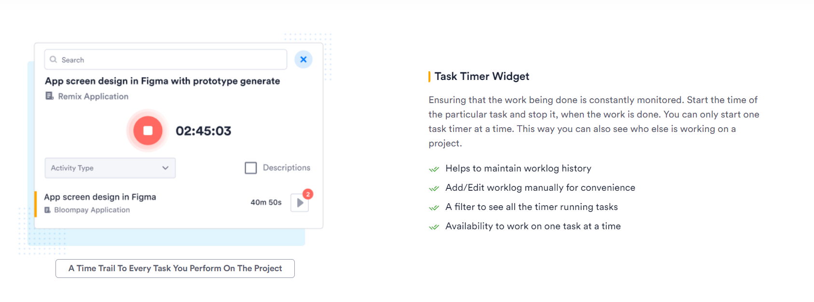814x302 pixels.
Task: Click the Remix Application project label
Action: [x=93, y=96]
